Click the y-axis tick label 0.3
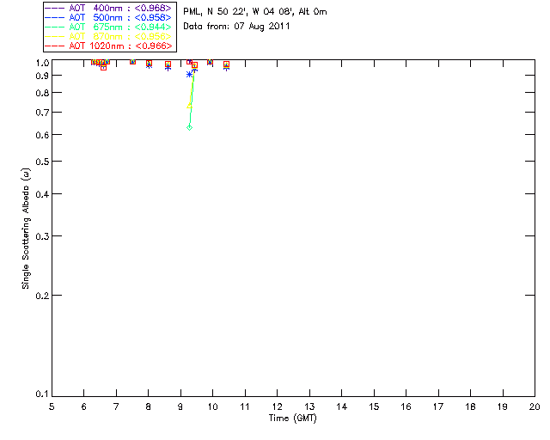Image resolution: width=550 pixels, height=440 pixels. 42,236
